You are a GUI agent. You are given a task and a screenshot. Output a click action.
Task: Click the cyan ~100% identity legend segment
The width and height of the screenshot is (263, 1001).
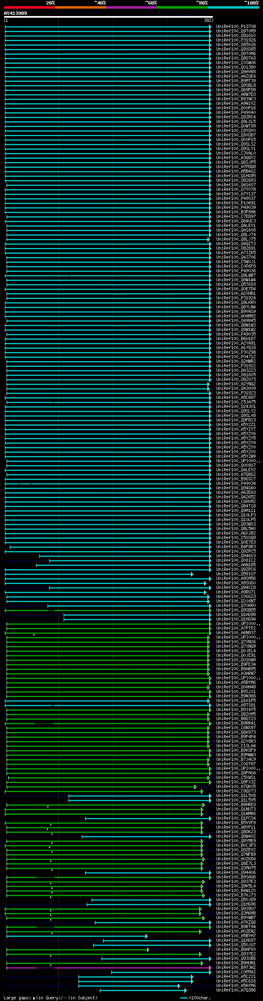coord(233,7)
